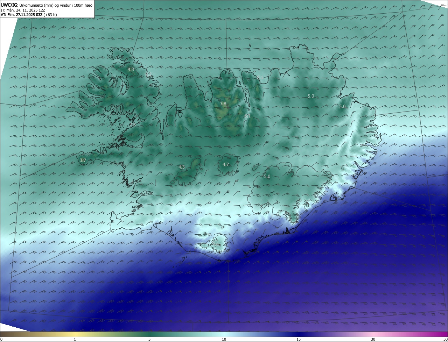Click the colour scale tick labelled 15
This screenshot has height=342, width=448.
point(299,339)
